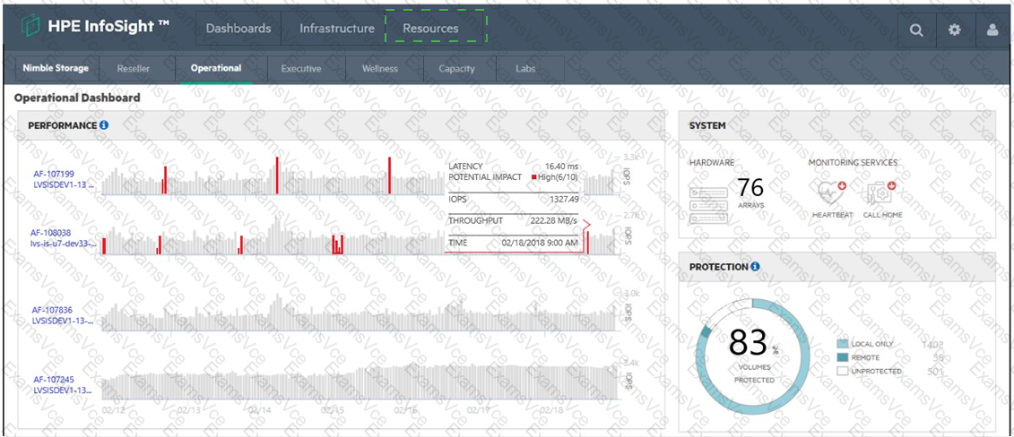
Task: Open the AF-108038 array link
Action: click(x=51, y=232)
